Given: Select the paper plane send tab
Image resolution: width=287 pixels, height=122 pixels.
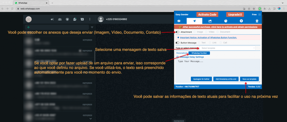Looking at the screenshot, I should [195, 21].
